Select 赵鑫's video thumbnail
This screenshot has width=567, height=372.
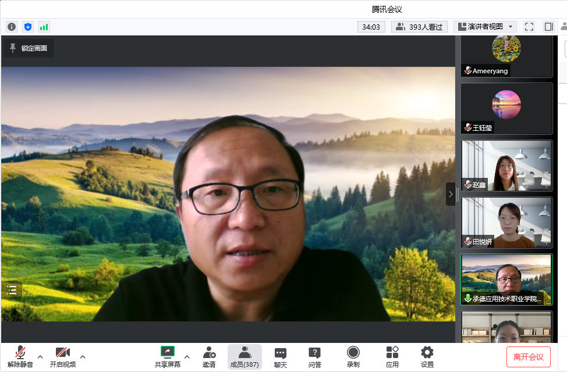click(506, 166)
